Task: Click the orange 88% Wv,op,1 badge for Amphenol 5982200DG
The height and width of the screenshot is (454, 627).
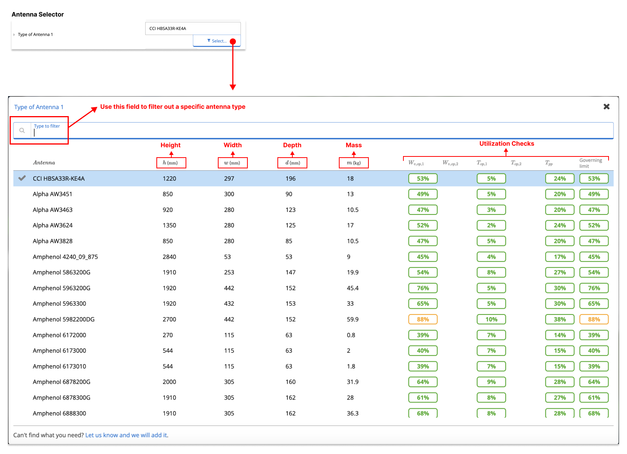Action: pos(423,319)
